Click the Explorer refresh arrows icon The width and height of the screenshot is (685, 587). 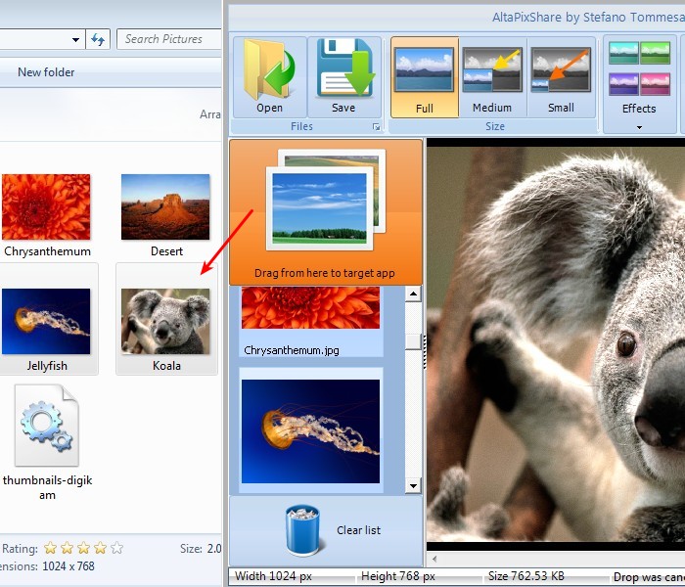click(98, 39)
